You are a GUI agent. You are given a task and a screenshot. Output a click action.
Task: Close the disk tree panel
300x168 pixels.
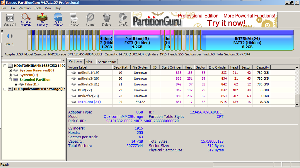(63, 61)
